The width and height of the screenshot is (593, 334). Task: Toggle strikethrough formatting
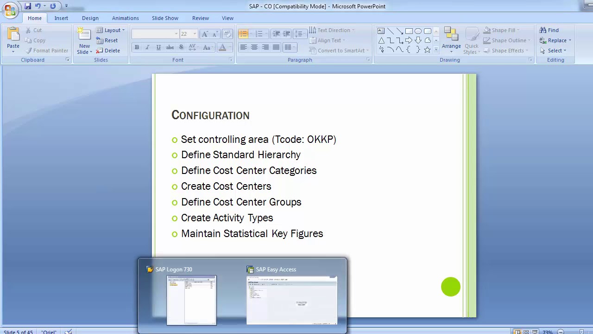(170, 47)
